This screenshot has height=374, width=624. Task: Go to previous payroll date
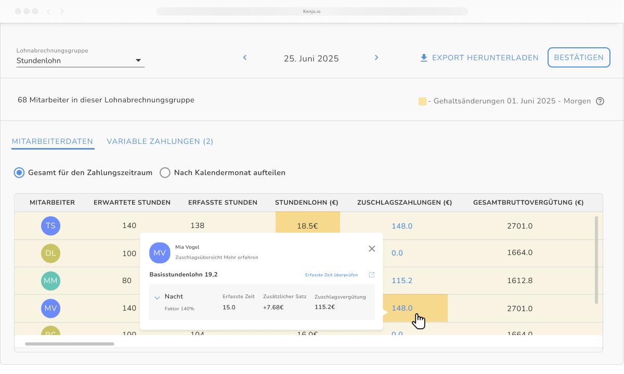tap(245, 58)
